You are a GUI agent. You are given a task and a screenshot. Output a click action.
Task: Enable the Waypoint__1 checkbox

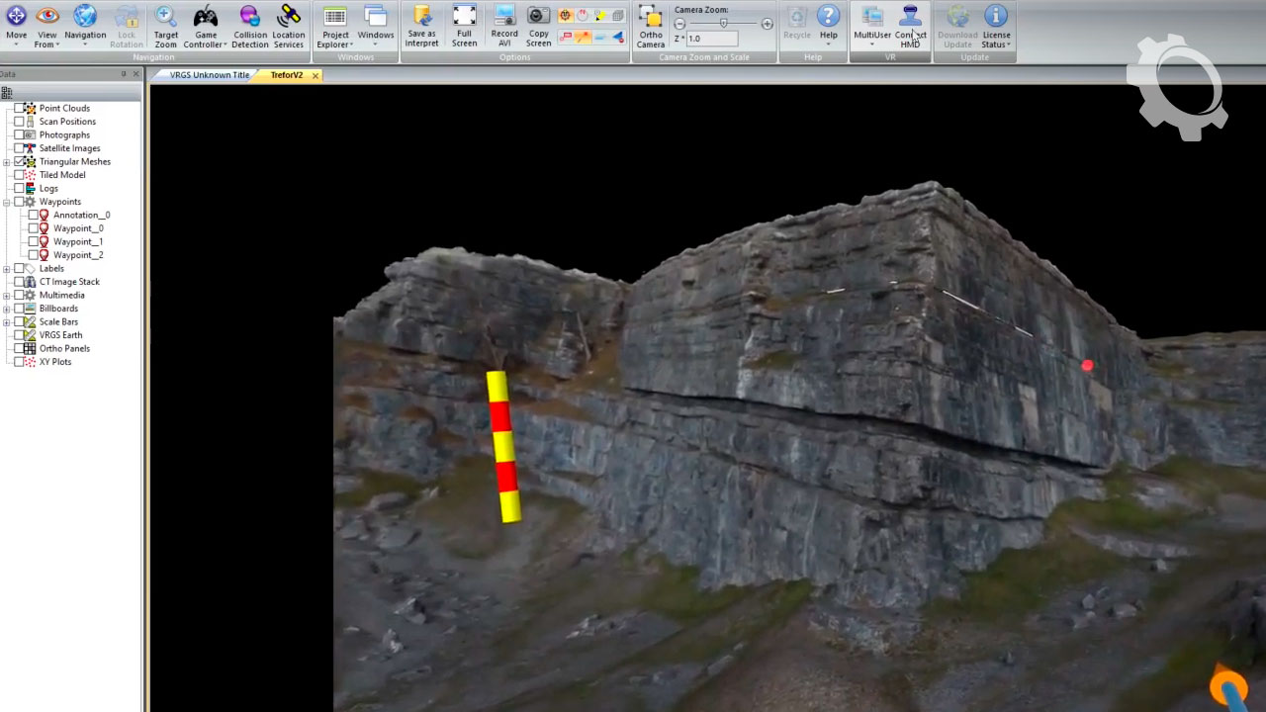click(33, 241)
